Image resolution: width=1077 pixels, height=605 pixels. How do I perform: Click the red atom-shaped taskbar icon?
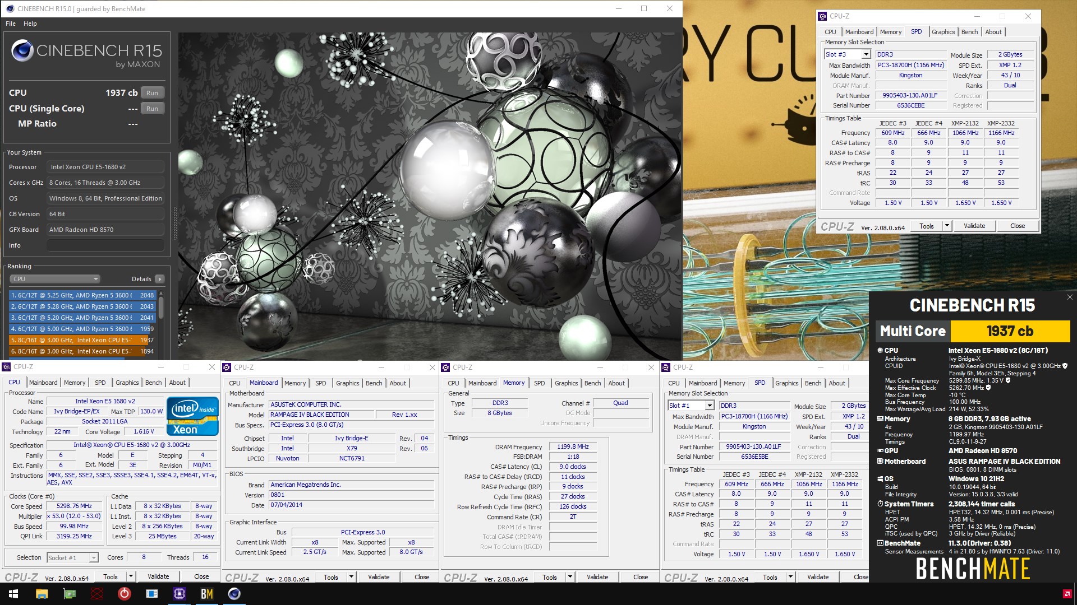(x=97, y=594)
